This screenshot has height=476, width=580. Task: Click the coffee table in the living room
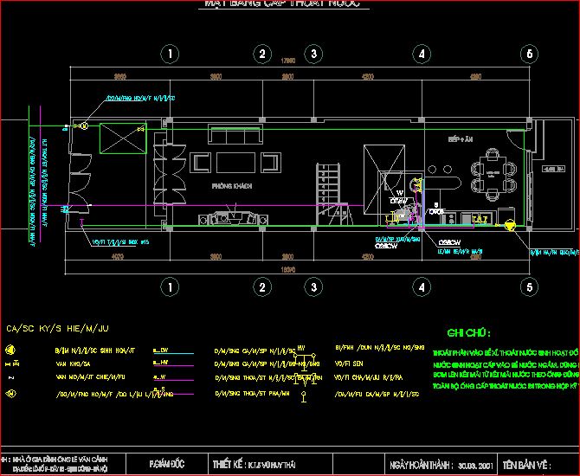coord(235,163)
